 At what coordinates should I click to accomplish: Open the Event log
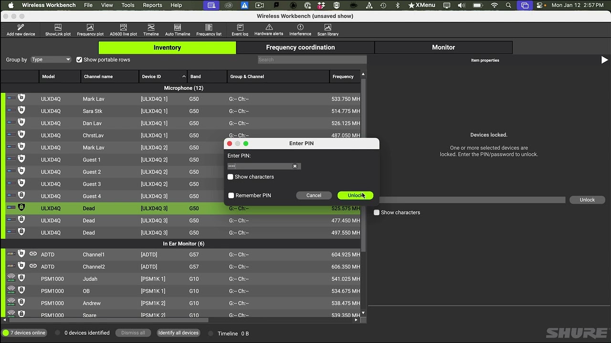(240, 30)
